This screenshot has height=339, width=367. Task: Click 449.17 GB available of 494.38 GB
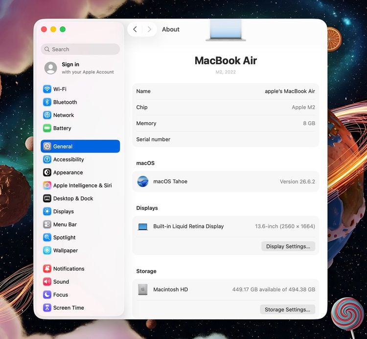[x=274, y=290]
